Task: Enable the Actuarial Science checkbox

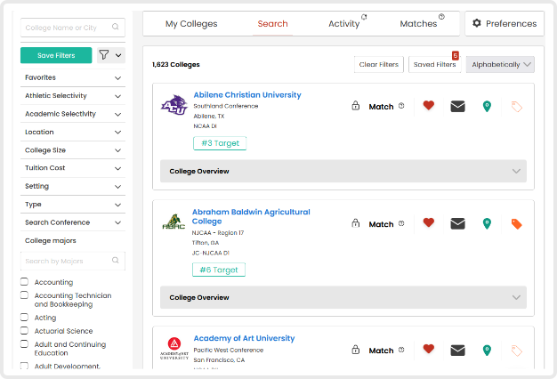Action: [x=25, y=331]
